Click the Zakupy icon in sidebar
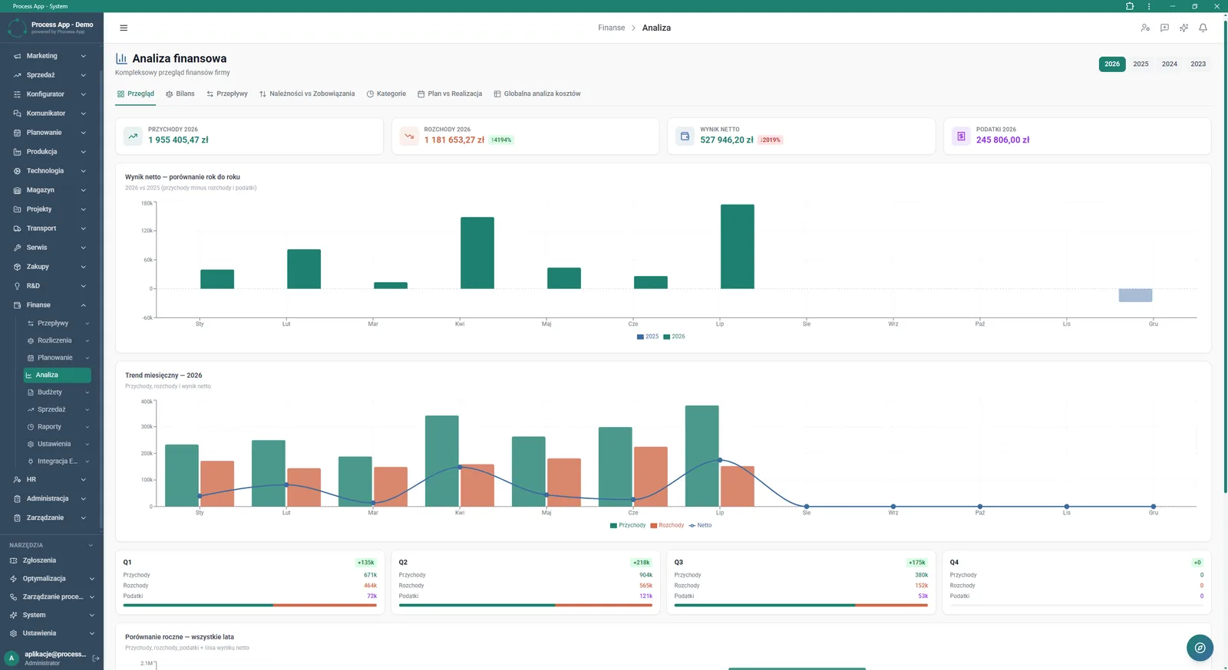The width and height of the screenshot is (1228, 670). coord(17,267)
